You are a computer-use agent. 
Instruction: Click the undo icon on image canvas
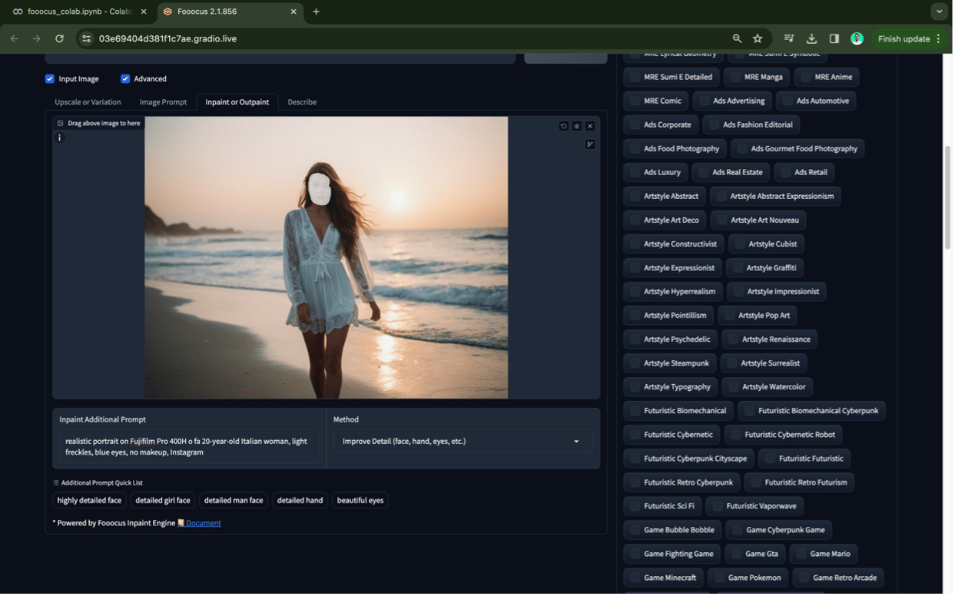click(x=563, y=126)
